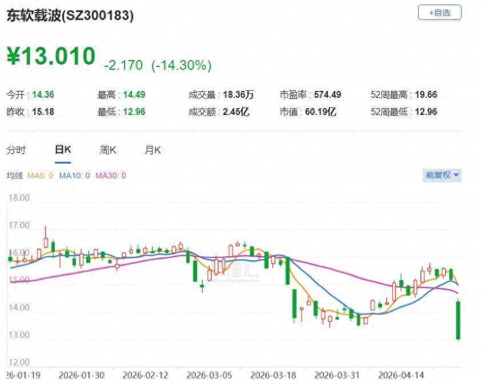Toggle the MA5 moving average label
481x386 pixels.
point(41,176)
